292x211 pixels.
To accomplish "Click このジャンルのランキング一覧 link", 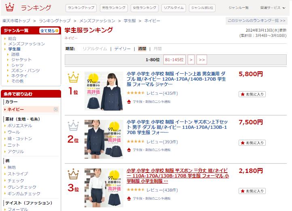I will [x=256, y=21].
